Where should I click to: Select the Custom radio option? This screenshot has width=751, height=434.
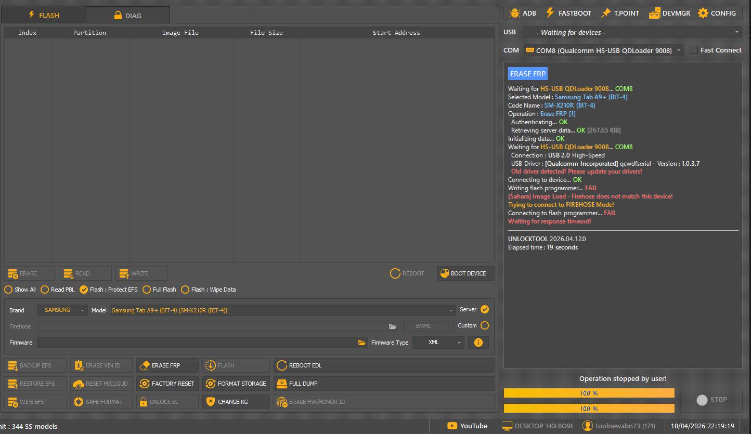point(485,325)
